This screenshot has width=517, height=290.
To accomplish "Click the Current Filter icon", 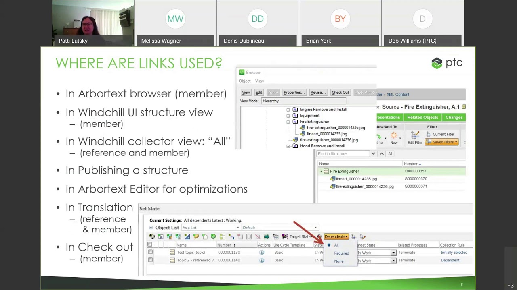I will pos(429,135).
